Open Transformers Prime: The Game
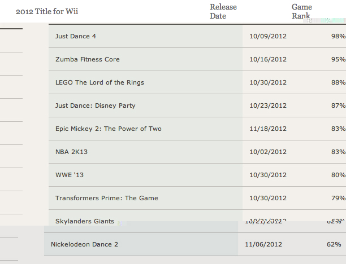This screenshot has height=264, width=346. pos(107,198)
